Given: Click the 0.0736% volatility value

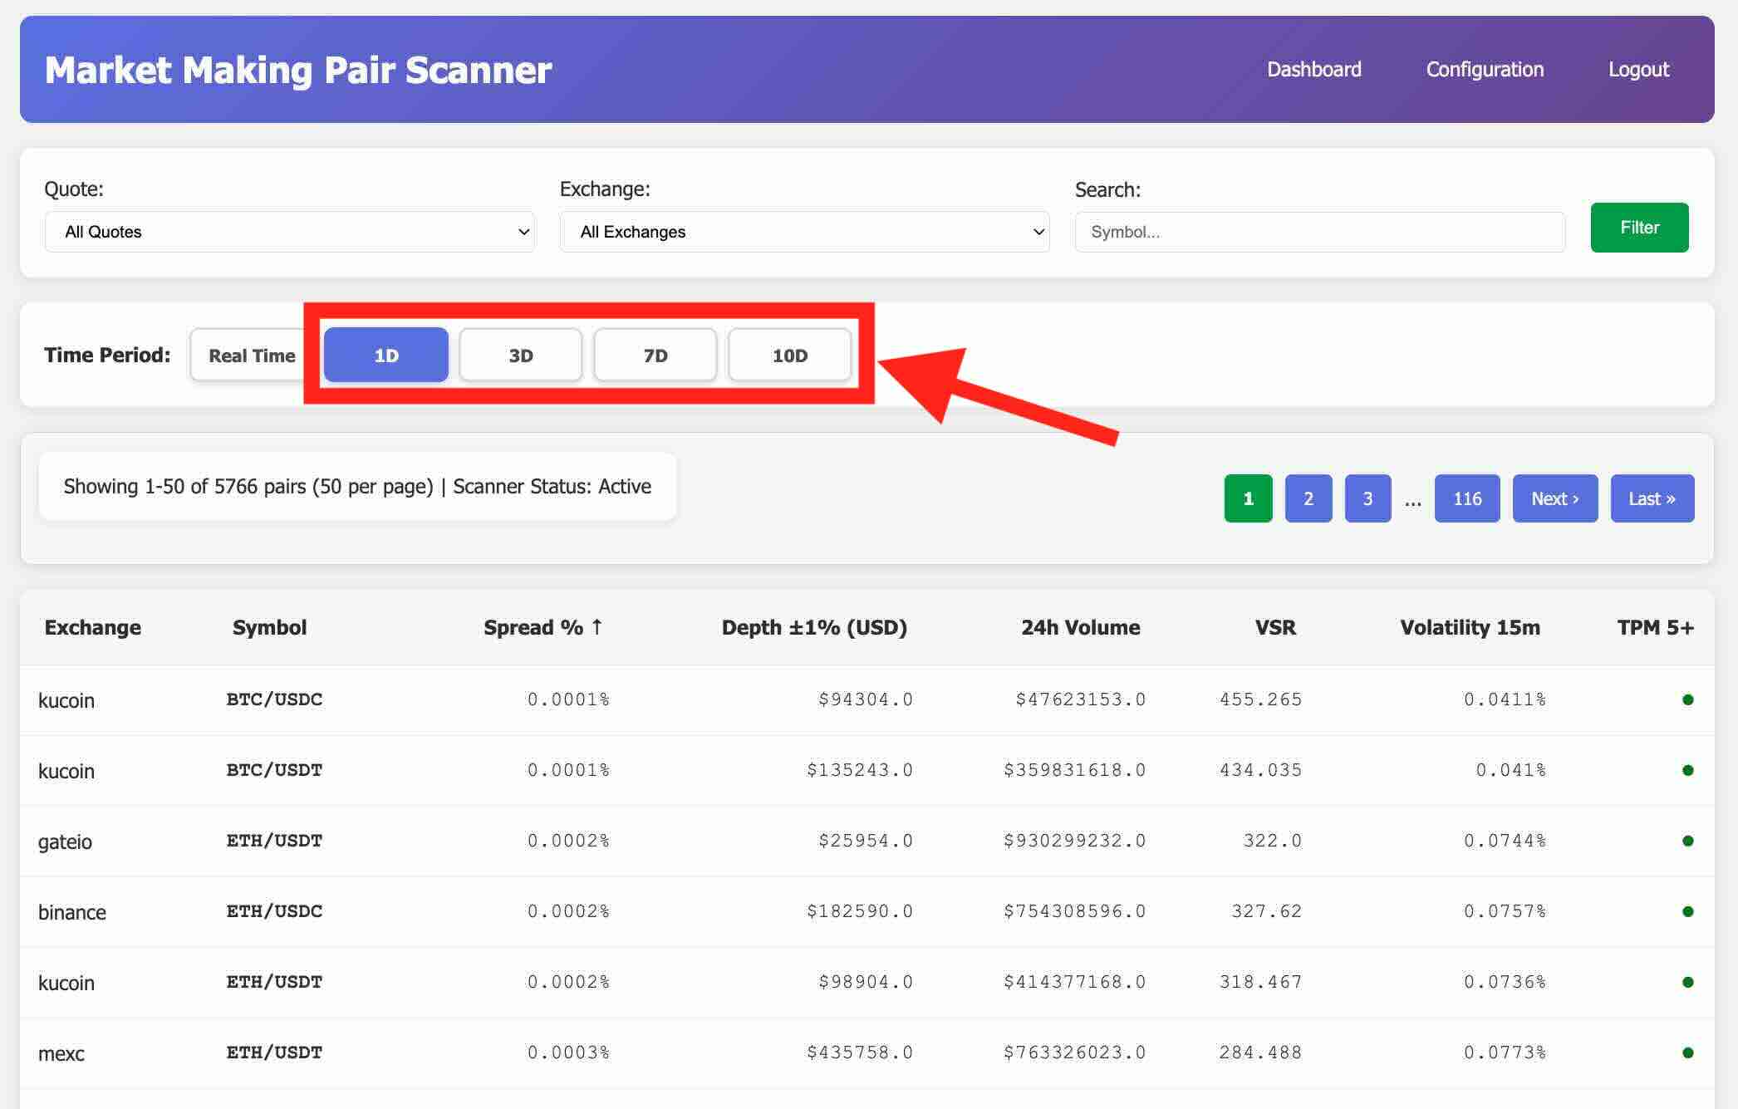Looking at the screenshot, I should point(1505,982).
